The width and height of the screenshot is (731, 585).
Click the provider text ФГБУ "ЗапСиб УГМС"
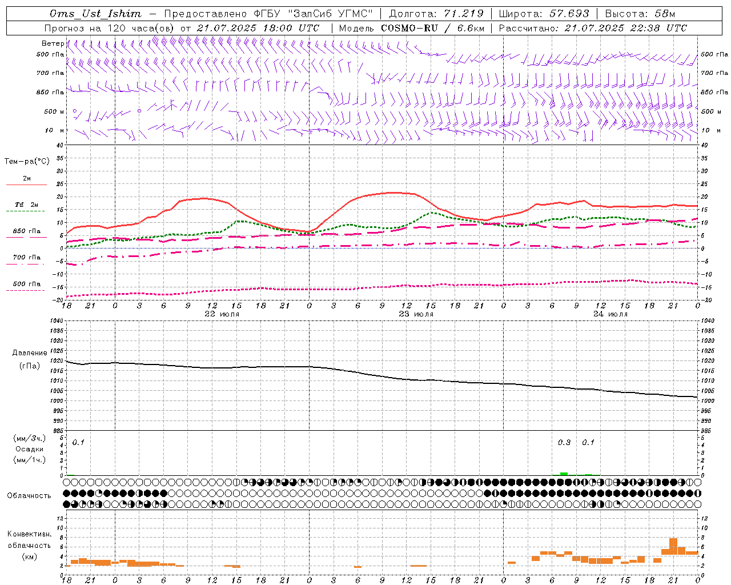(x=312, y=14)
